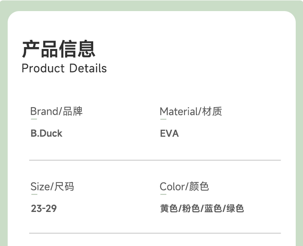Click the divider line below 23-29 row
This screenshot has width=303, height=246.
pos(155,233)
